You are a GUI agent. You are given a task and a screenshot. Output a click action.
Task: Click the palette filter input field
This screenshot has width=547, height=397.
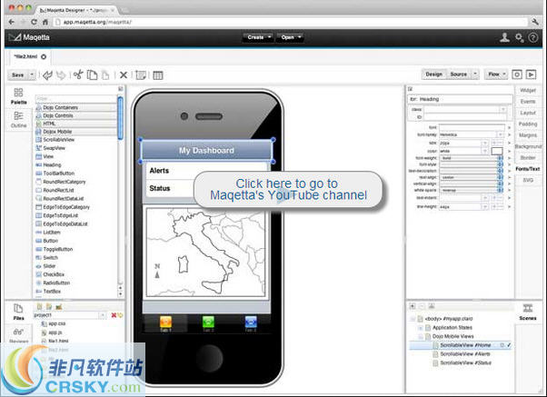point(75,99)
